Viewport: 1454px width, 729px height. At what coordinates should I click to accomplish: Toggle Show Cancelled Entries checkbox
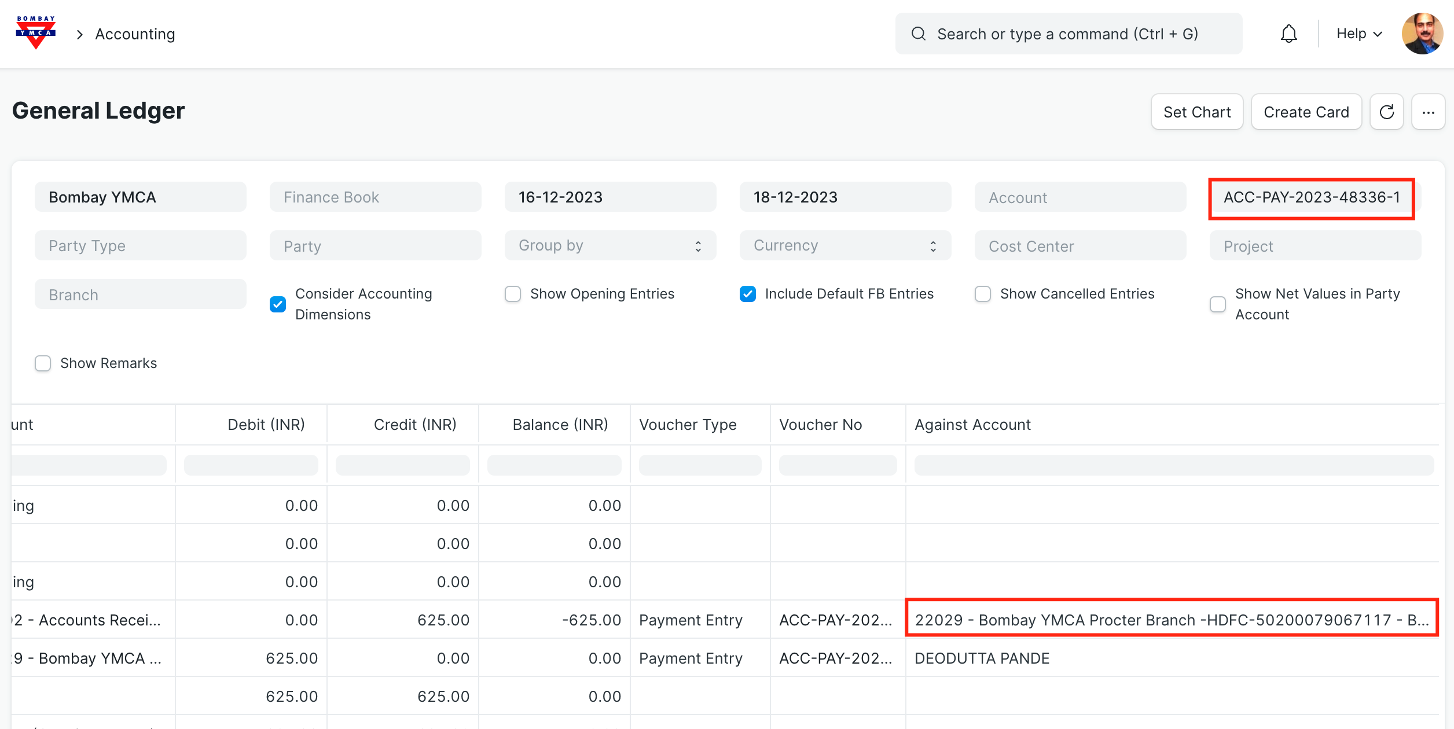pyautogui.click(x=983, y=294)
